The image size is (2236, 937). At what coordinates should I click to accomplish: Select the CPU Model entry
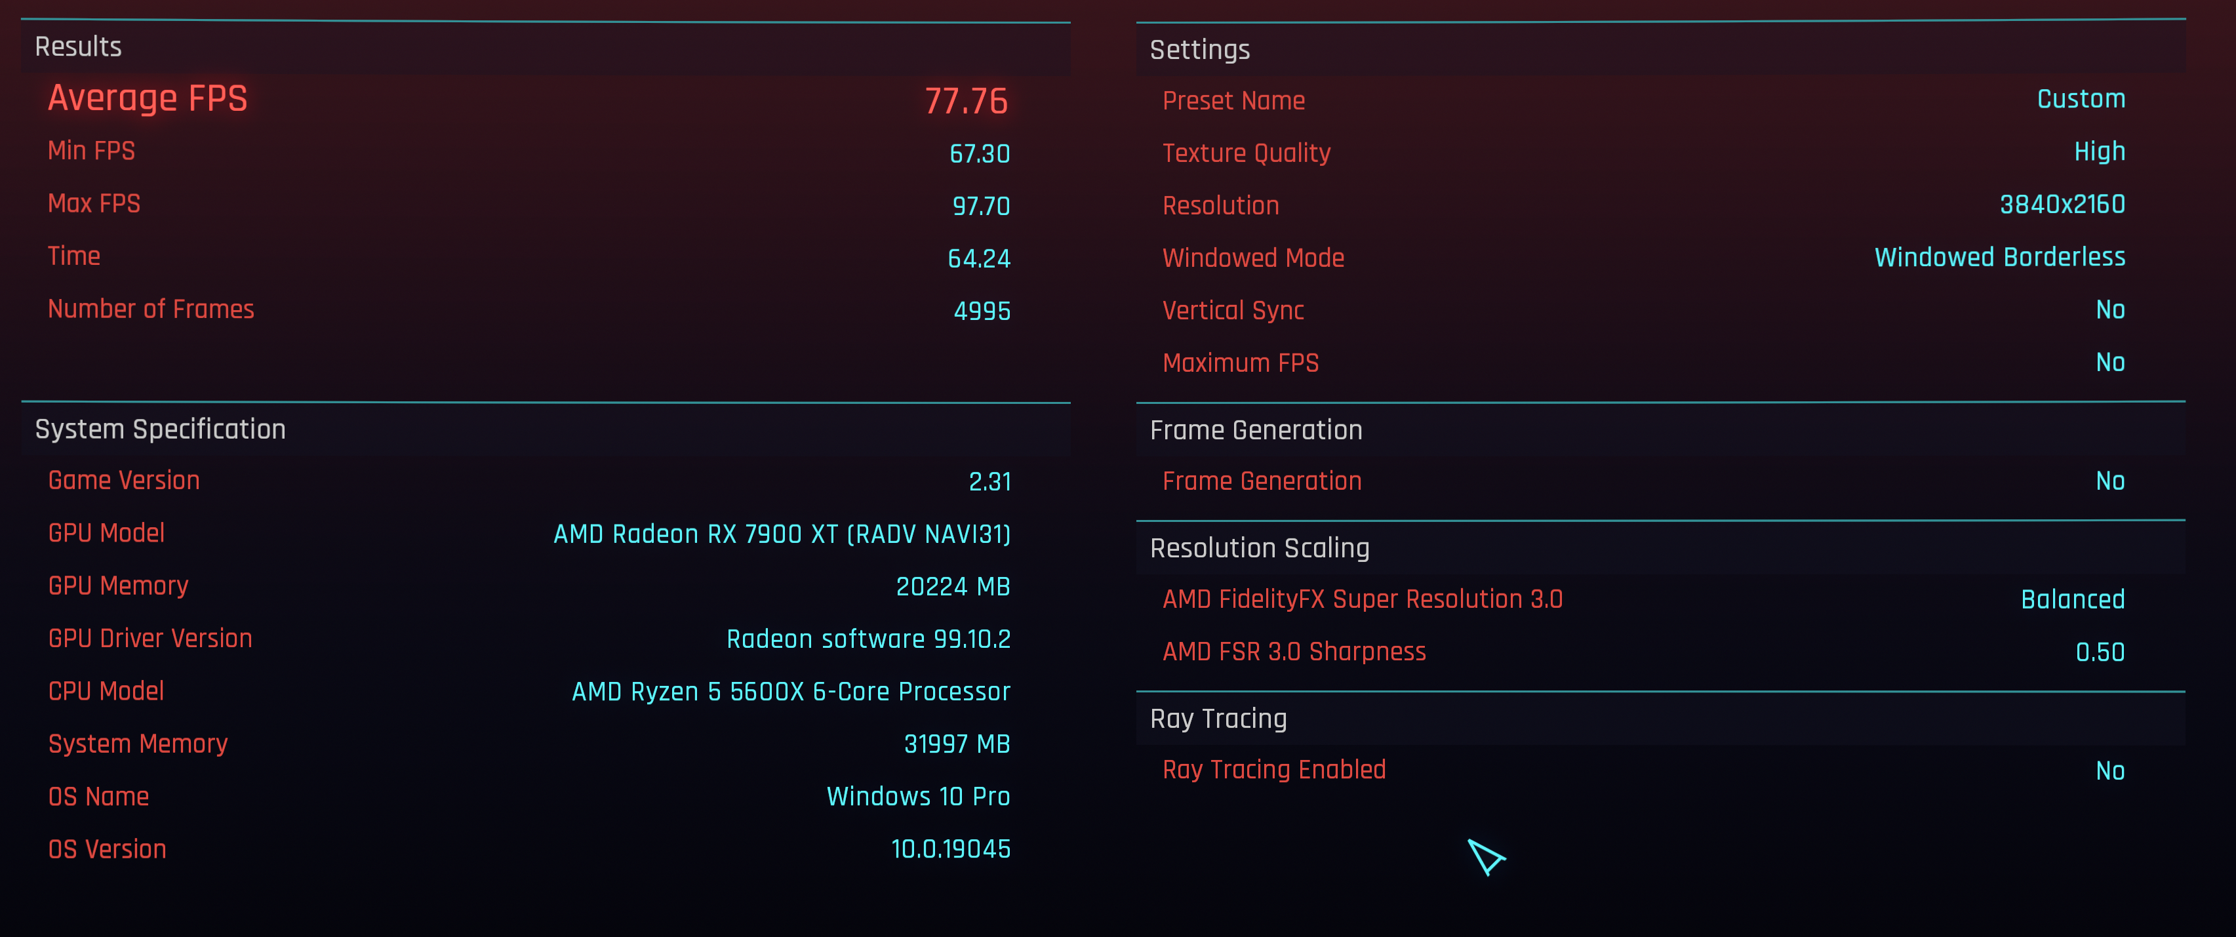click(x=529, y=692)
